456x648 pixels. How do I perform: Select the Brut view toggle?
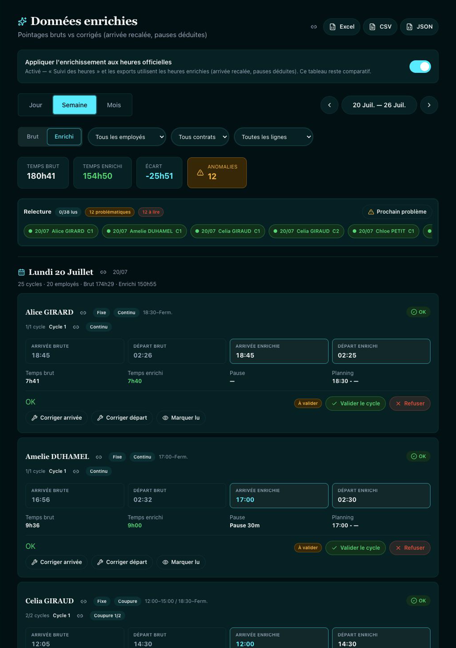pyautogui.click(x=33, y=136)
